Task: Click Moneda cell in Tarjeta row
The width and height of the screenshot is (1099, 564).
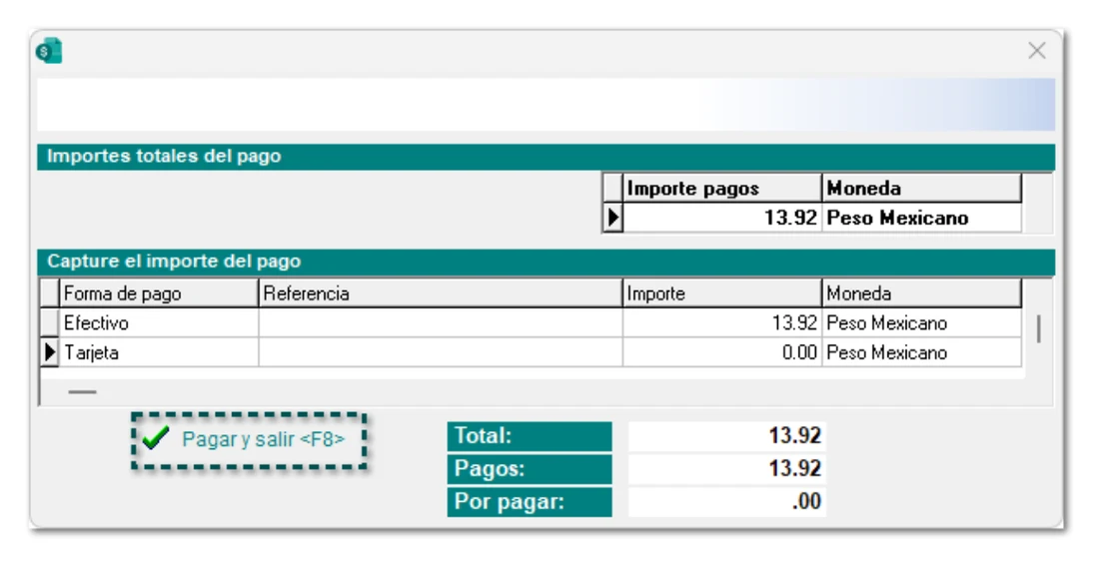Action: (922, 352)
